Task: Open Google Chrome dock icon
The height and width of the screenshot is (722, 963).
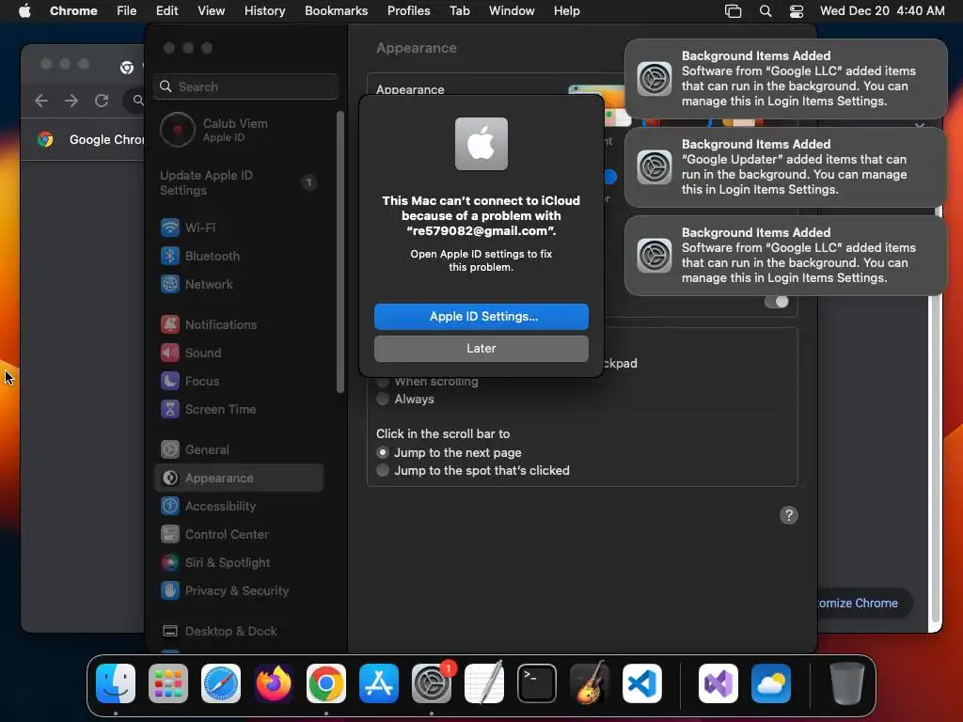Action: coord(326,683)
